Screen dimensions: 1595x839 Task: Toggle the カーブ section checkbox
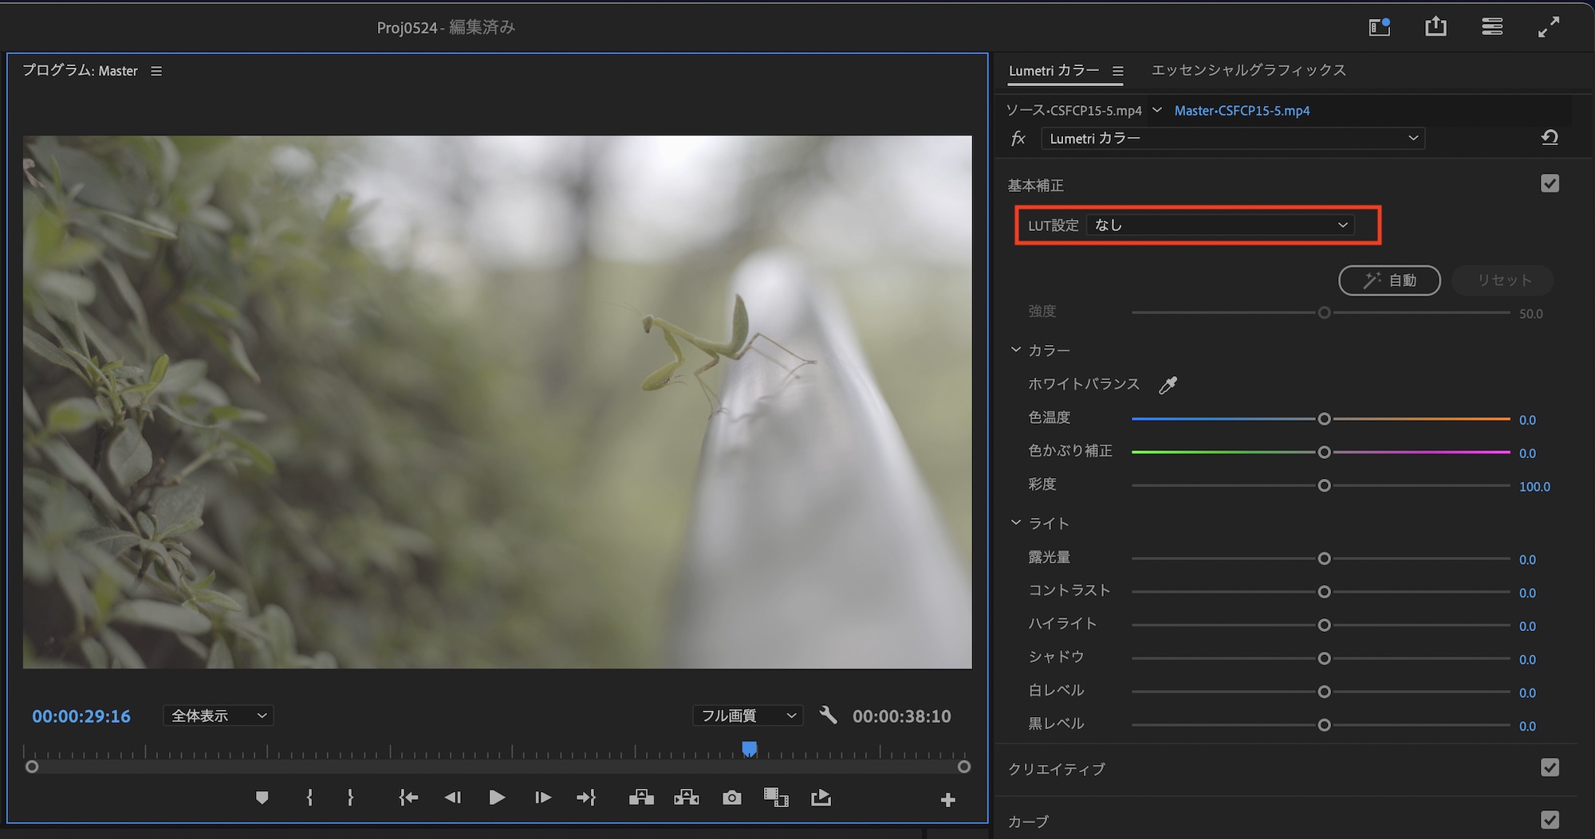[1550, 820]
